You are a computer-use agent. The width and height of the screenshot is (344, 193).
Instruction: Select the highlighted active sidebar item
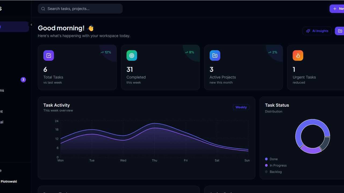coord(14,27)
